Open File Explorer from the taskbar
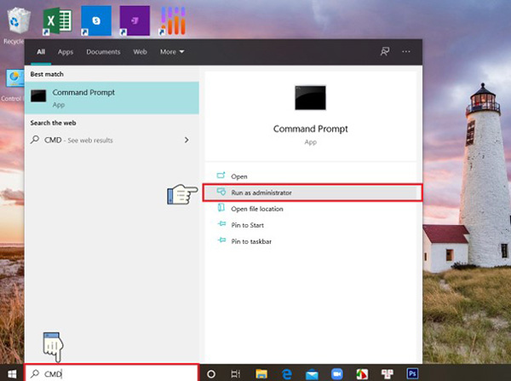This screenshot has height=381, width=511. (x=261, y=373)
